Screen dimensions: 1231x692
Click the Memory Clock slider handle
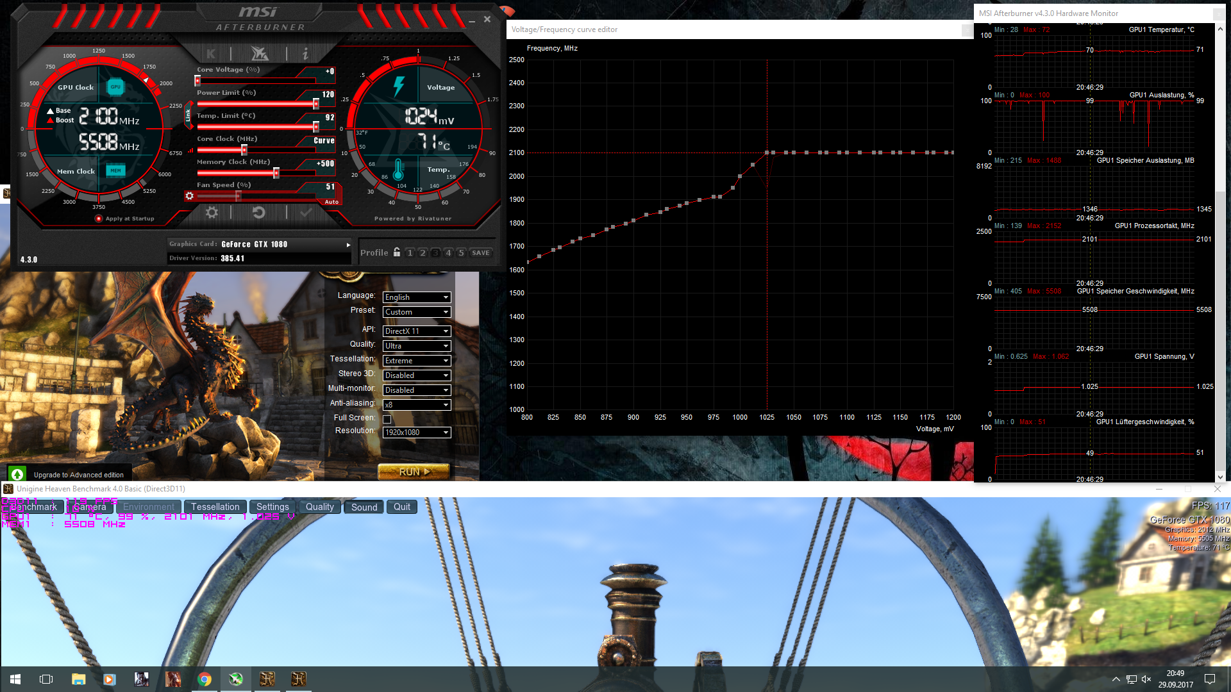pos(276,173)
